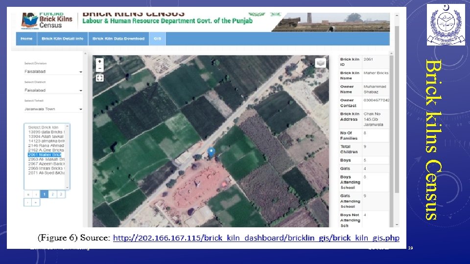
Task: Select 2162 A.One Bricks kiln entry
Action: point(46,150)
